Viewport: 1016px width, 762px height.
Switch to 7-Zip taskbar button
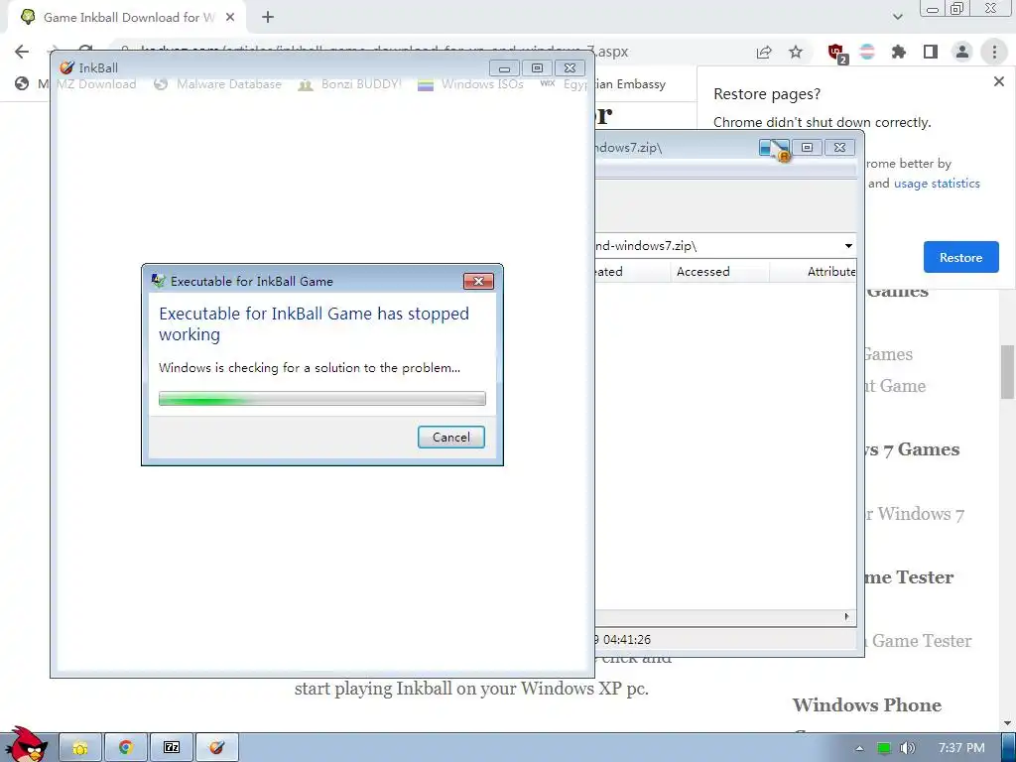pos(172,748)
